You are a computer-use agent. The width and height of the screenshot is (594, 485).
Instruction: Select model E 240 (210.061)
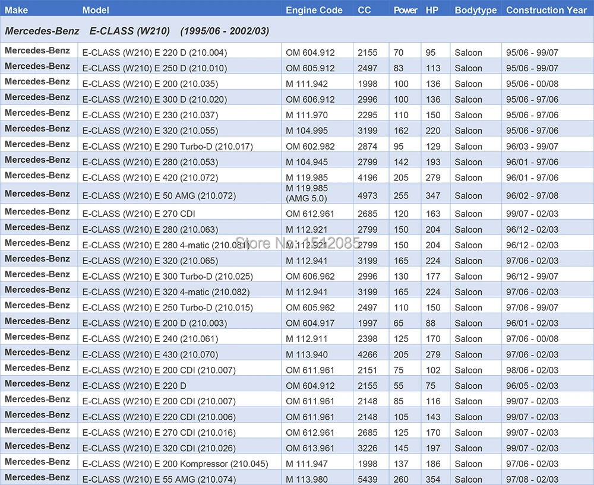click(x=150, y=339)
